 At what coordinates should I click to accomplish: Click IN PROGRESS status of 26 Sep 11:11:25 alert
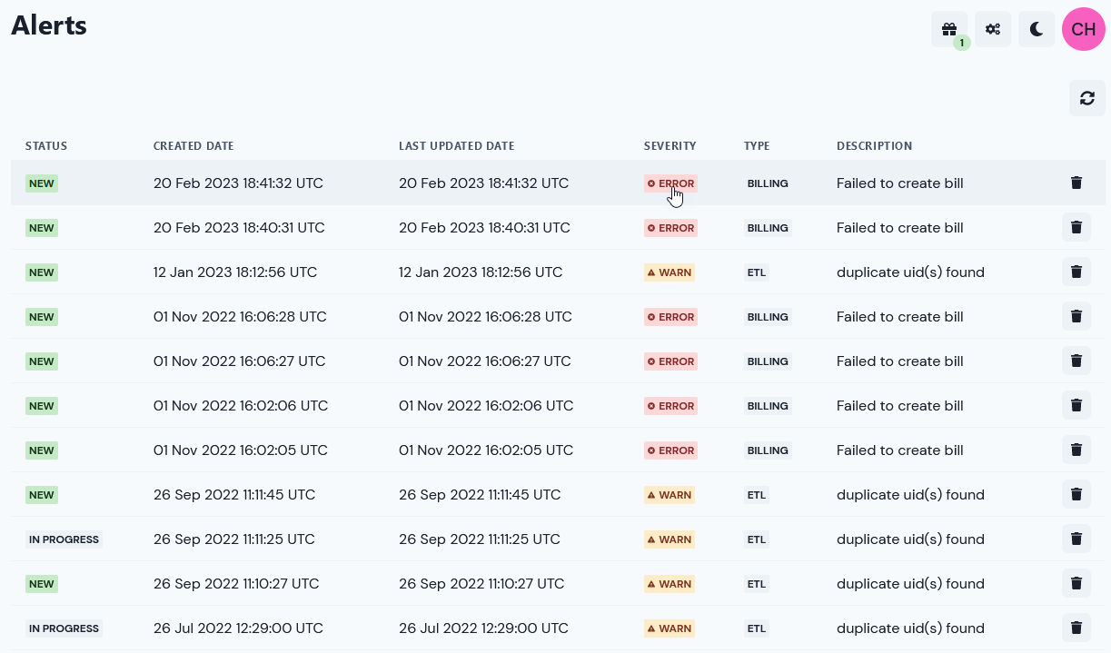(x=64, y=539)
